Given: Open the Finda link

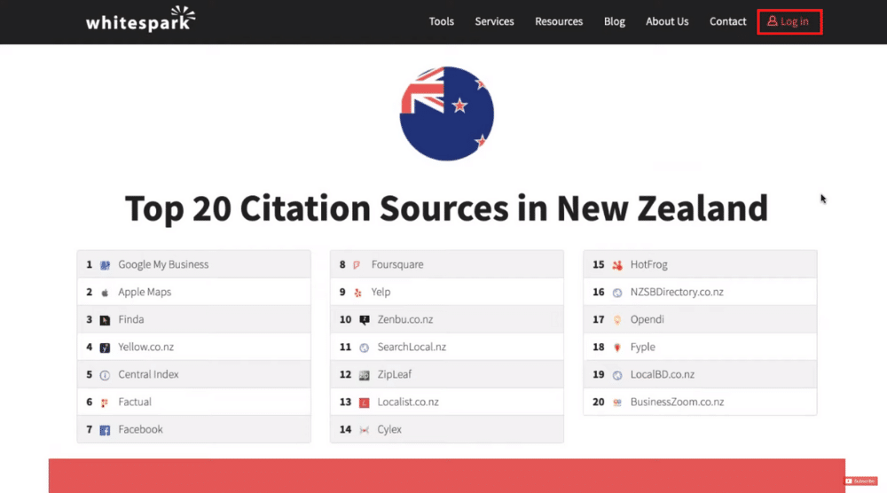Looking at the screenshot, I should (130, 319).
